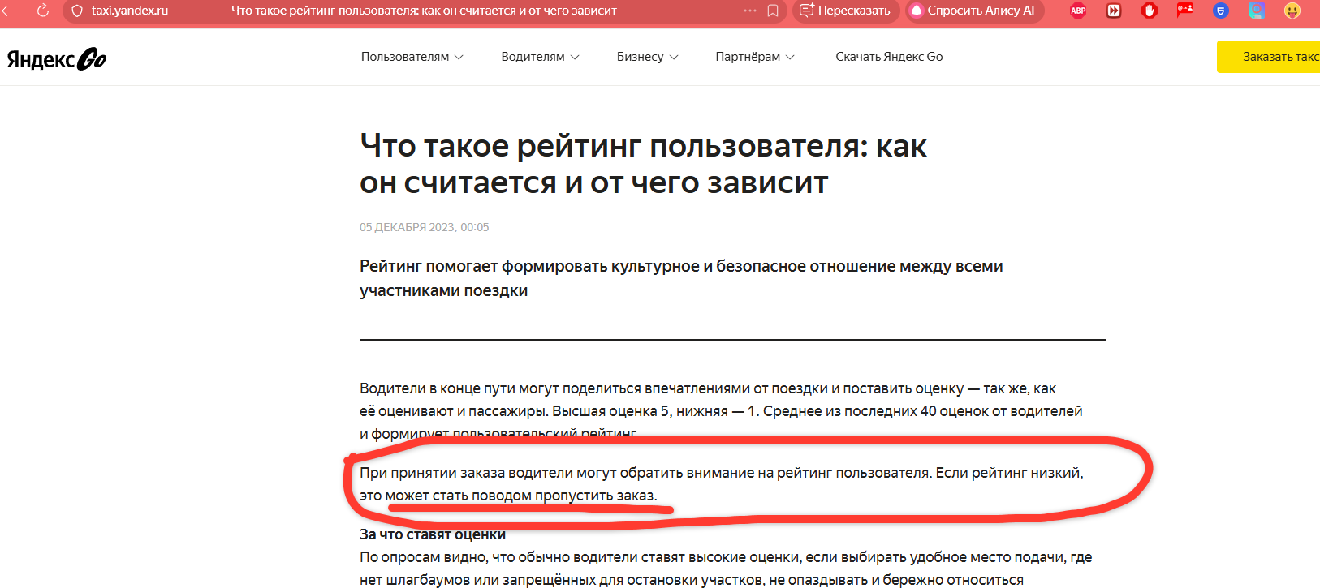
Task: Click the Яндекс Go logo
Action: point(57,58)
